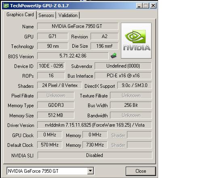Click the Die Size field showing 196 mm²

tap(104, 46)
